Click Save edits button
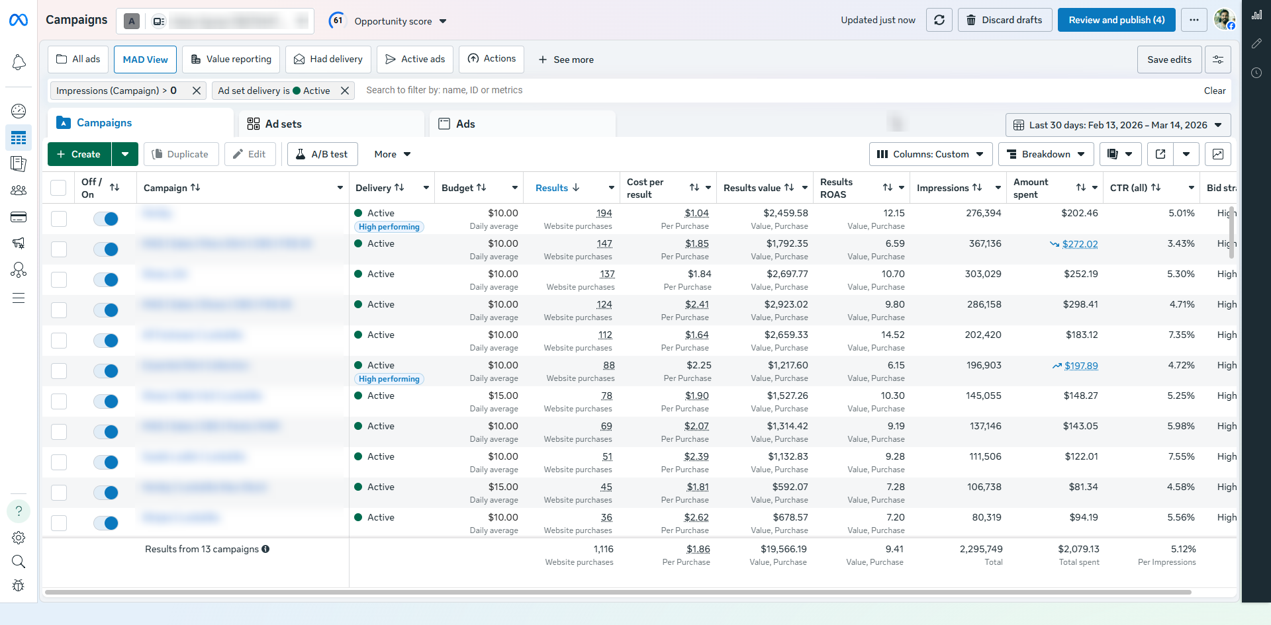This screenshot has height=625, width=1271. pos(1169,60)
